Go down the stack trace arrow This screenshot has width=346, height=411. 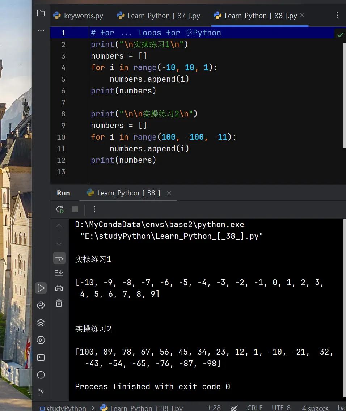pyautogui.click(x=59, y=242)
